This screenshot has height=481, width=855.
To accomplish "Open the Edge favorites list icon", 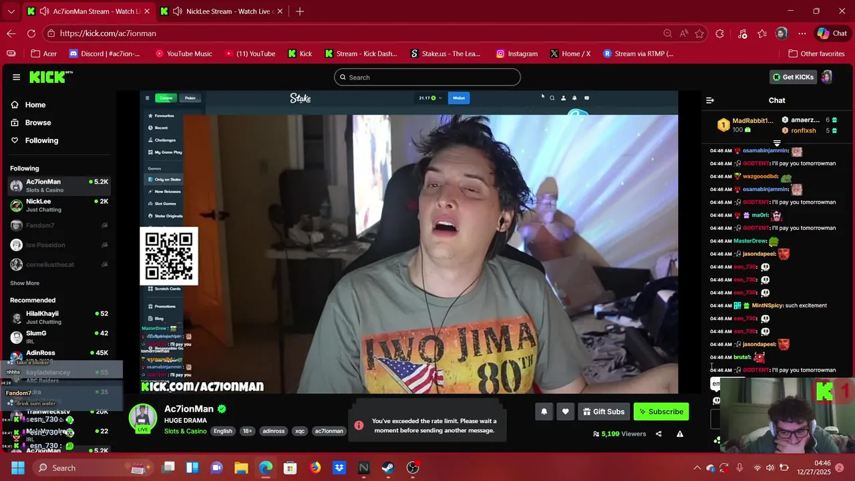I will click(x=762, y=33).
